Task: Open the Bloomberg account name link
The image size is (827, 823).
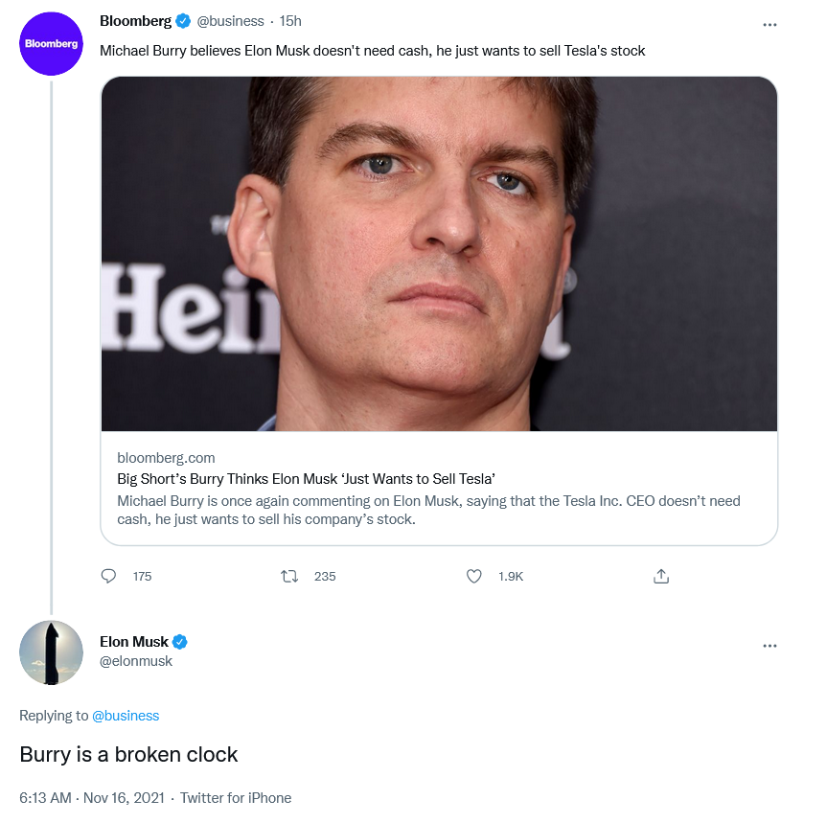Action: [135, 21]
